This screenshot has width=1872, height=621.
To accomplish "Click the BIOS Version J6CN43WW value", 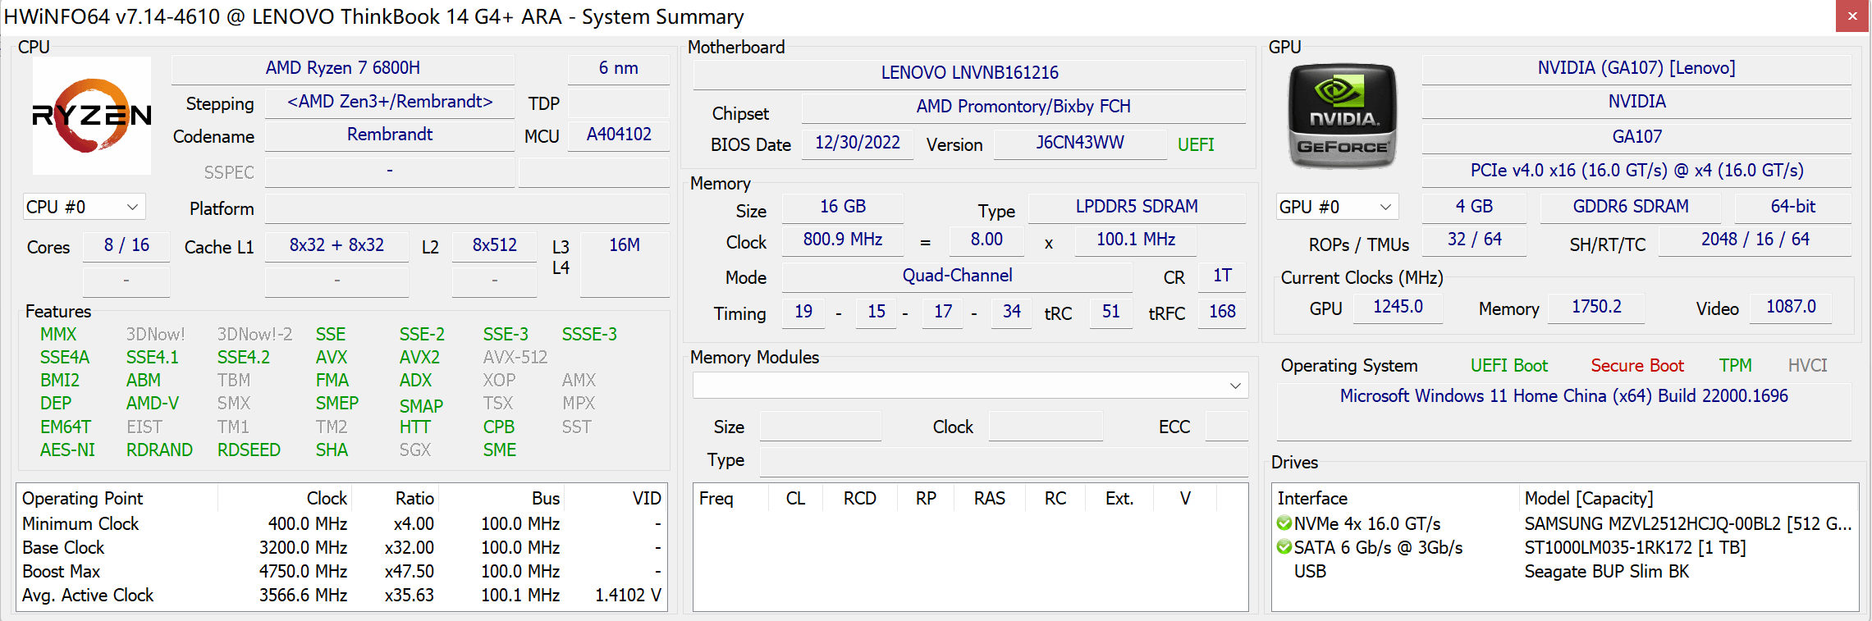I will point(1080,143).
